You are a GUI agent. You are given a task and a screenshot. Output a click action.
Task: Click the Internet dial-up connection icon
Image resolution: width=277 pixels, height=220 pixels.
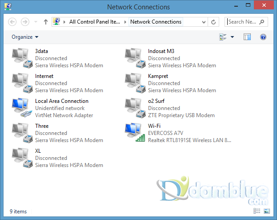[x=22, y=83]
